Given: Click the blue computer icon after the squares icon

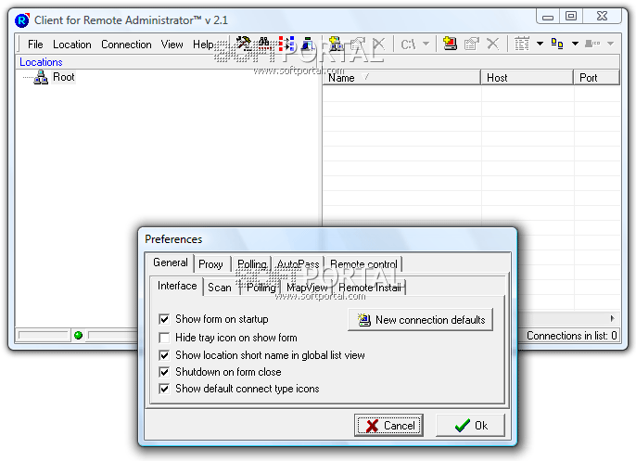Looking at the screenshot, I should [x=308, y=43].
